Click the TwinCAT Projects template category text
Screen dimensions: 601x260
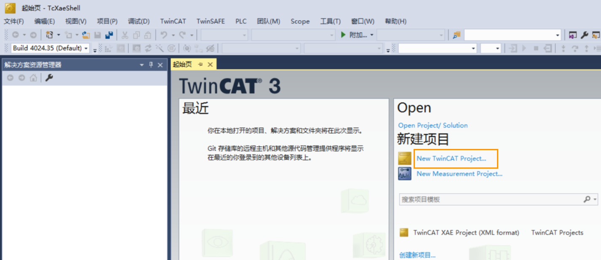click(x=557, y=232)
